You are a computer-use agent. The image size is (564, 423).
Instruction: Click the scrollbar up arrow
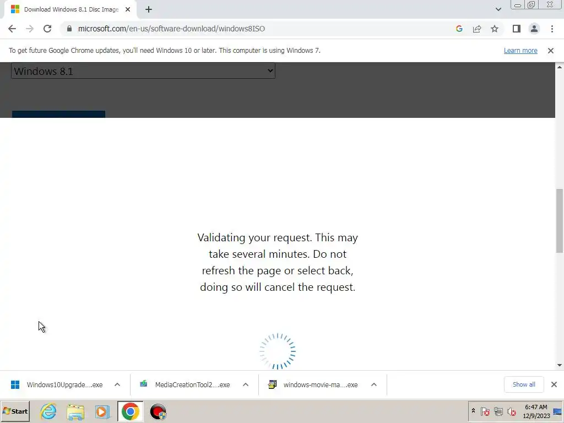pos(560,67)
